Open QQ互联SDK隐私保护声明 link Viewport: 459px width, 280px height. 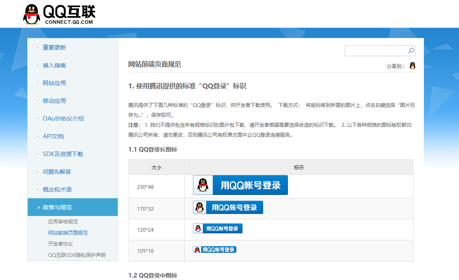(x=76, y=255)
